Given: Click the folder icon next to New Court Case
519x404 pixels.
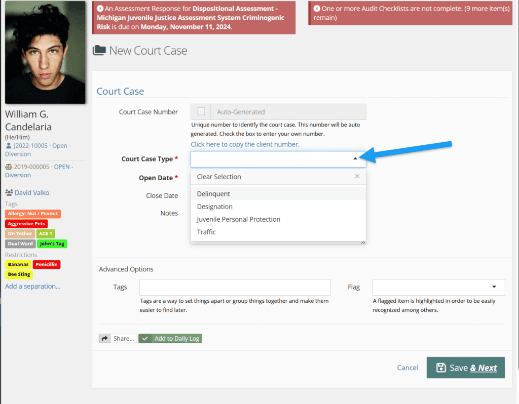Looking at the screenshot, I should click(x=99, y=51).
